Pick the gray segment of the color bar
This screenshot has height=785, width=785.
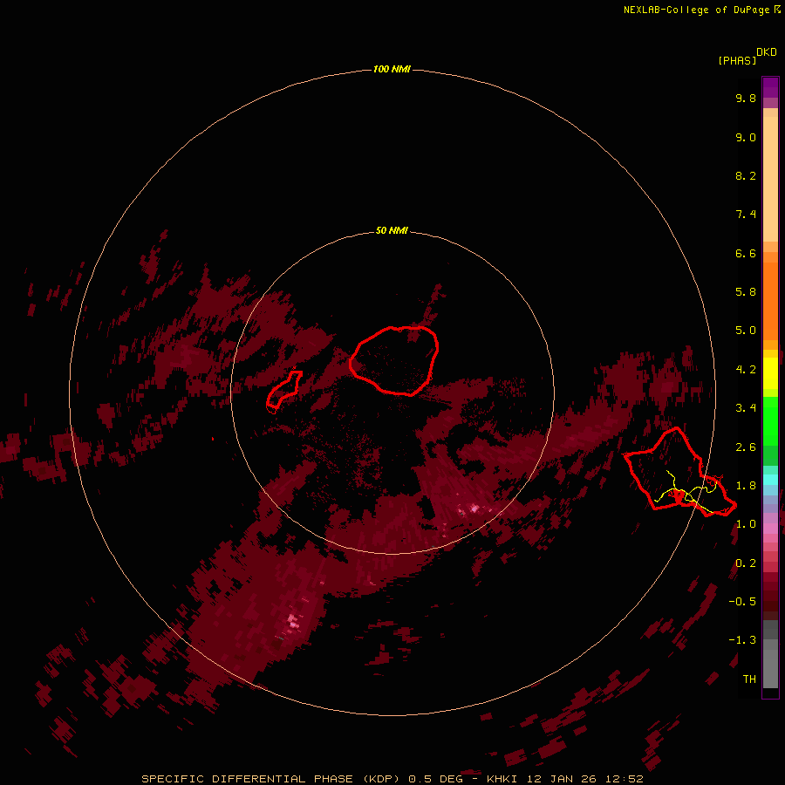point(770,656)
